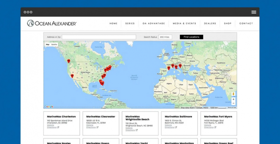280x144 pixels.
Task: Click address text 14030 McGregor Blvd
Action: [214, 121]
